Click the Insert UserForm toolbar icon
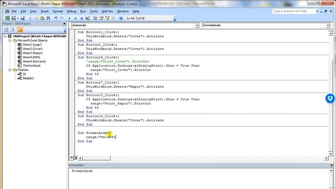 pyautogui.click(x=14, y=18)
